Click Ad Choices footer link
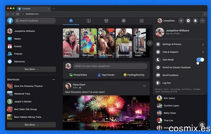The width and height of the screenshot is (211, 134). pyautogui.click(x=187, y=89)
